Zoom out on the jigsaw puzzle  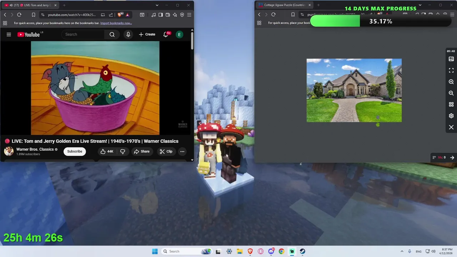coord(451,93)
